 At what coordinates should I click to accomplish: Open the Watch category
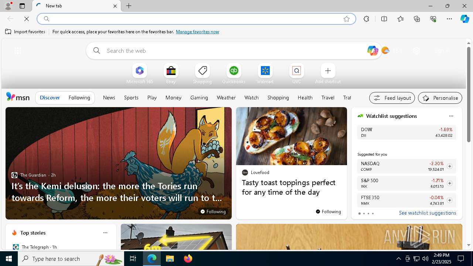point(251,98)
